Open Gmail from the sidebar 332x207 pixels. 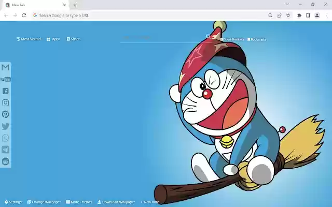(6, 67)
